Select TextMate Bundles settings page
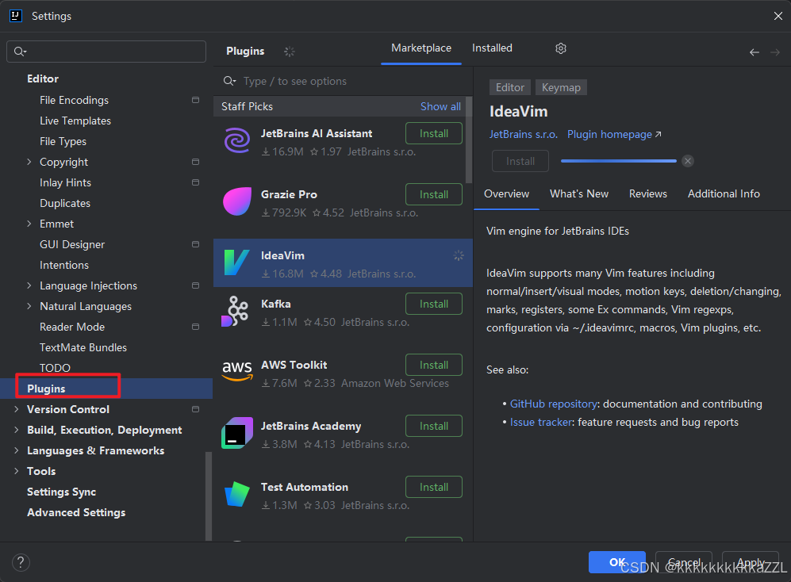This screenshot has width=791, height=582. (x=83, y=347)
